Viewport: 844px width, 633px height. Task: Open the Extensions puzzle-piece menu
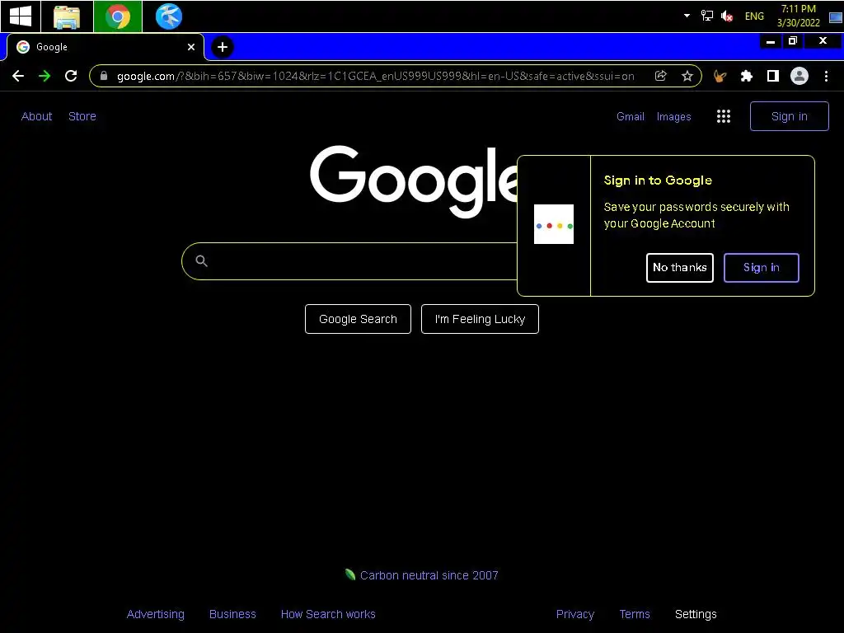click(x=746, y=76)
